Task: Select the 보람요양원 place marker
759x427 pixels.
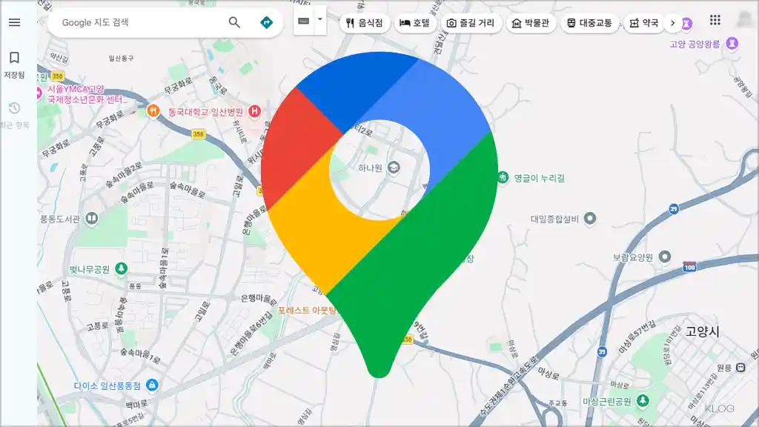Action: (x=665, y=257)
